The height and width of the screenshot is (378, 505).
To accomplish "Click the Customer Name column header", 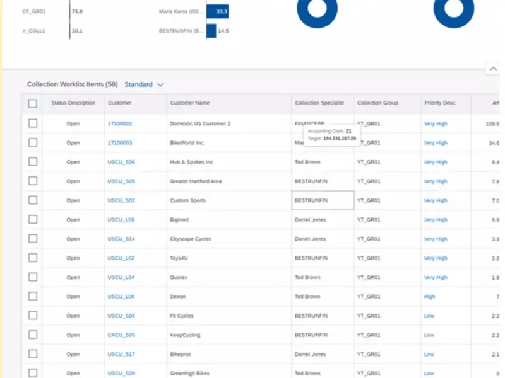I will click(x=190, y=103).
